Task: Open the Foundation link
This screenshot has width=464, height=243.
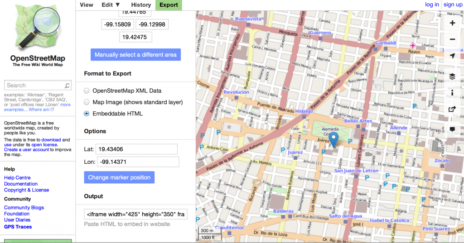Action: [x=17, y=214]
